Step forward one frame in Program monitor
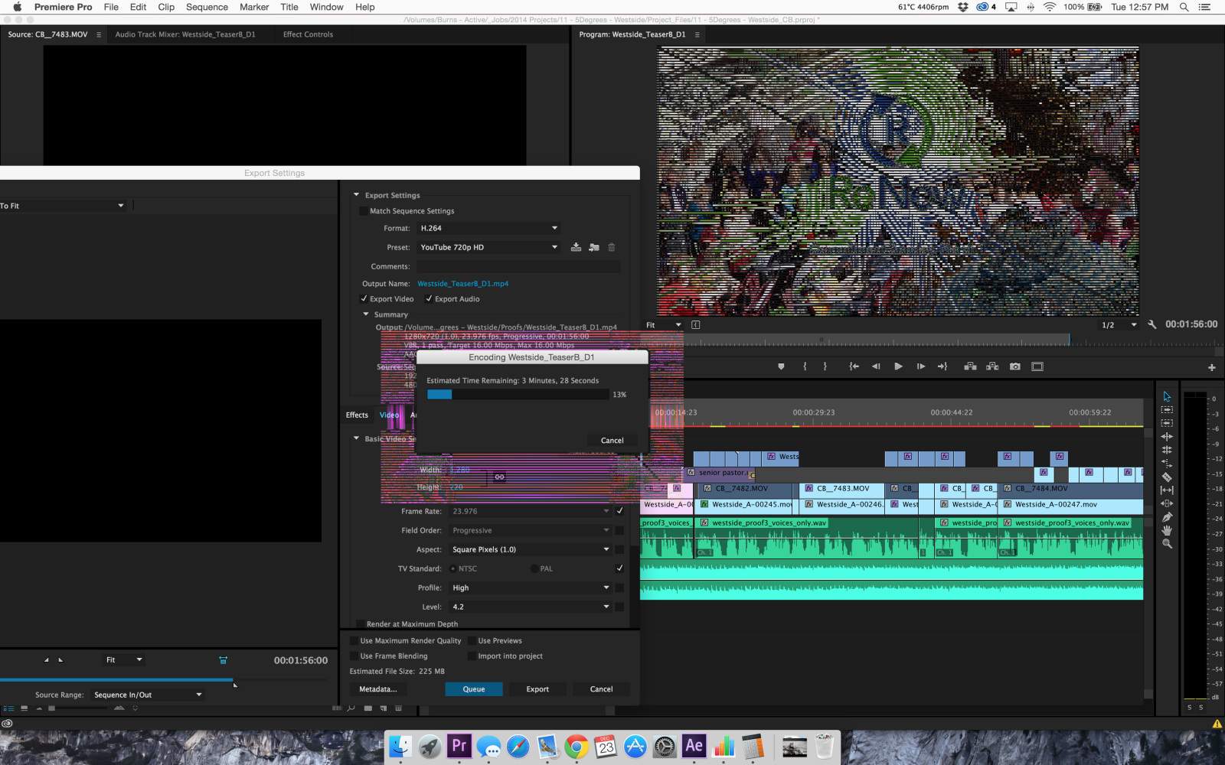Screen dimensions: 1225x765 coord(920,366)
